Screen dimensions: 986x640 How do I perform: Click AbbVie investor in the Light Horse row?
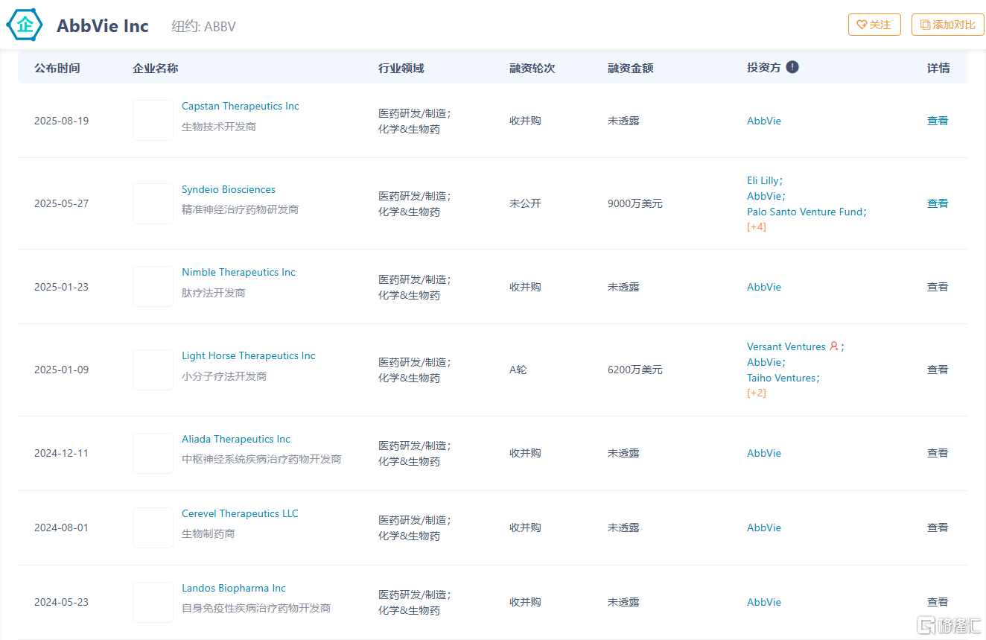tap(764, 362)
